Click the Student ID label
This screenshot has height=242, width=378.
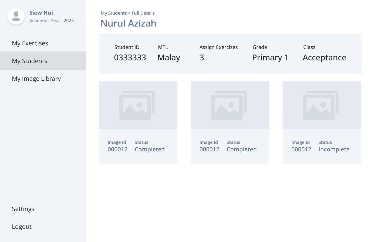click(x=127, y=47)
